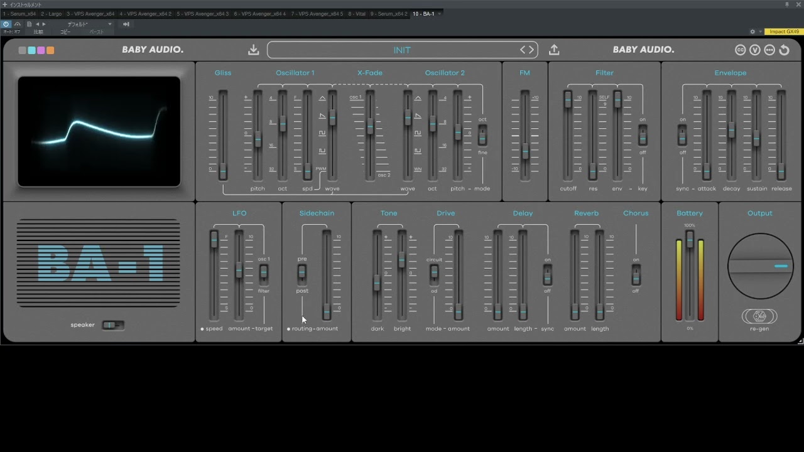Viewport: 804px width, 452px height.
Task: Toggle the Chorus on/off switch
Action: click(636, 274)
